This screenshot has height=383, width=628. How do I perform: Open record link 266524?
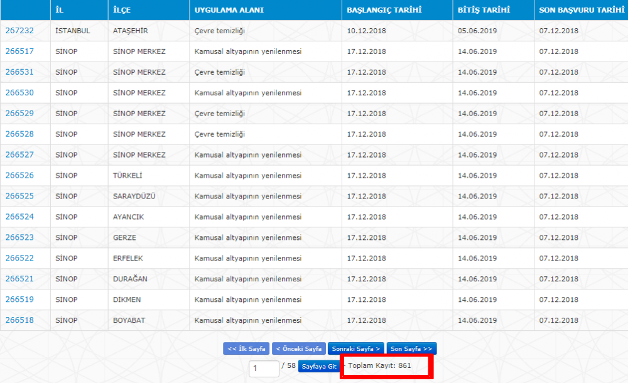click(19, 217)
